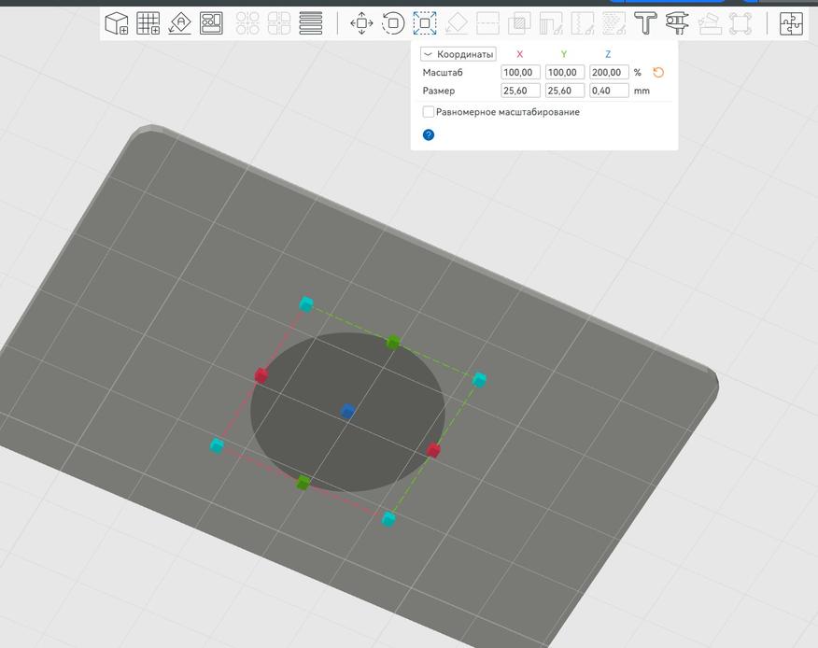Click the Размер Z field showing 0,40
This screenshot has height=648, width=818.
coord(609,92)
